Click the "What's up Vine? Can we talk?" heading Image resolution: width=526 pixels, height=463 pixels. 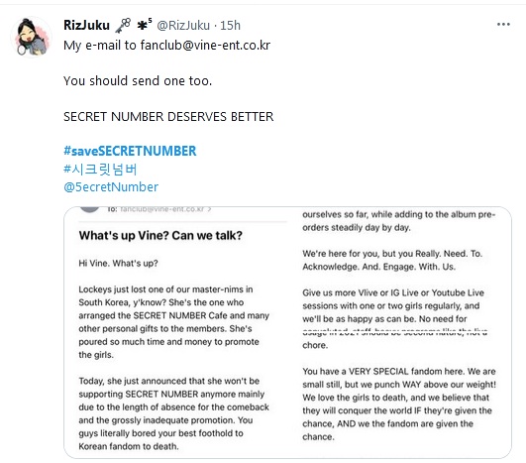[160, 235]
